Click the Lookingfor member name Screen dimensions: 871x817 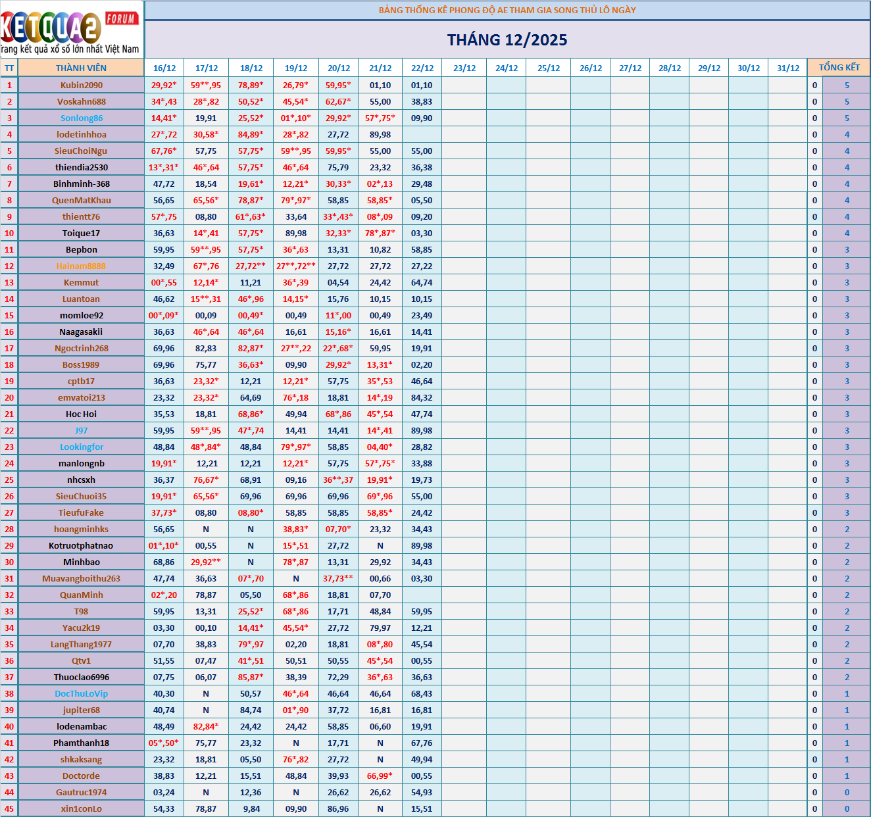(82, 447)
